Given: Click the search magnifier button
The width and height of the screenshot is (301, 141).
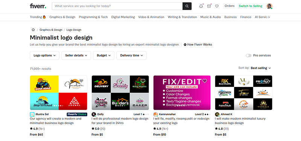Looking at the screenshot, I should [x=187, y=6].
